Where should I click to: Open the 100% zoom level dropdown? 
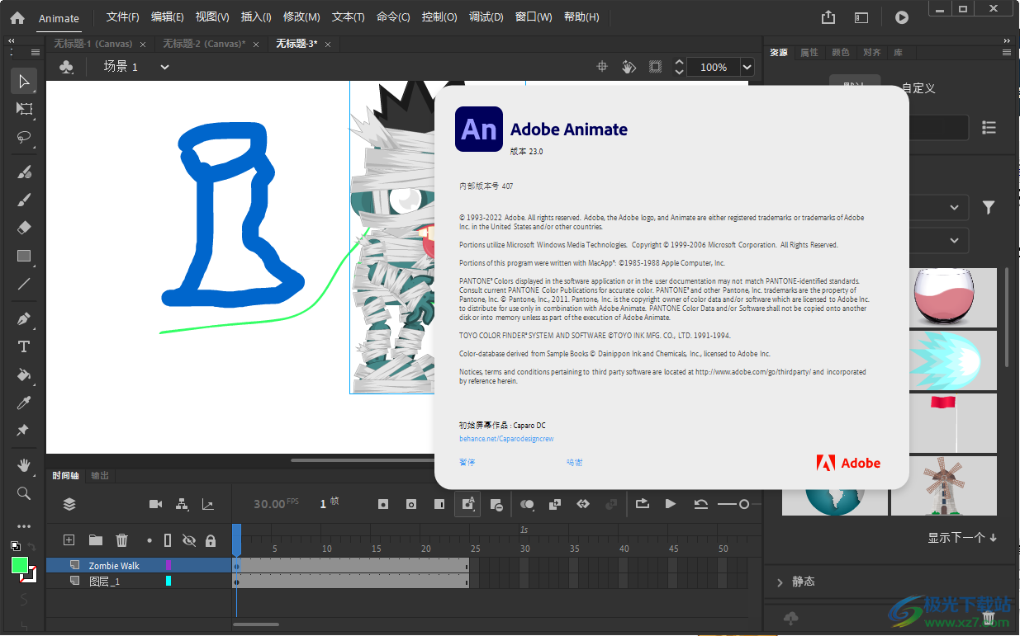(747, 67)
